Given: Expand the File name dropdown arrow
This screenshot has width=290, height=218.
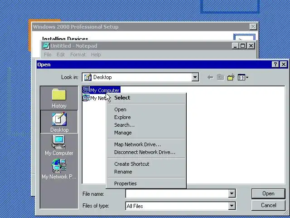Looking at the screenshot, I should (232, 194).
